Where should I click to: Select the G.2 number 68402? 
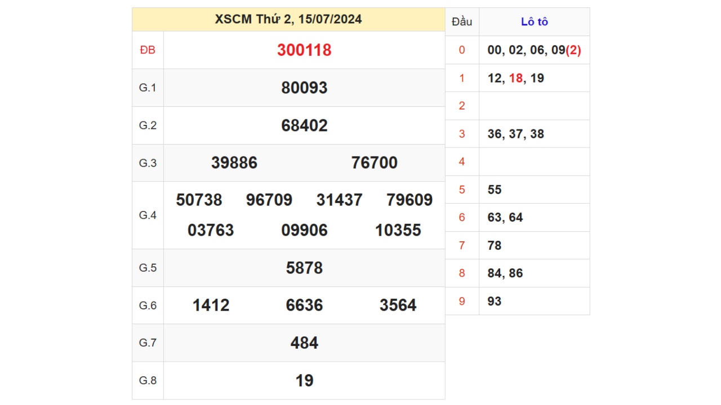[x=304, y=125]
